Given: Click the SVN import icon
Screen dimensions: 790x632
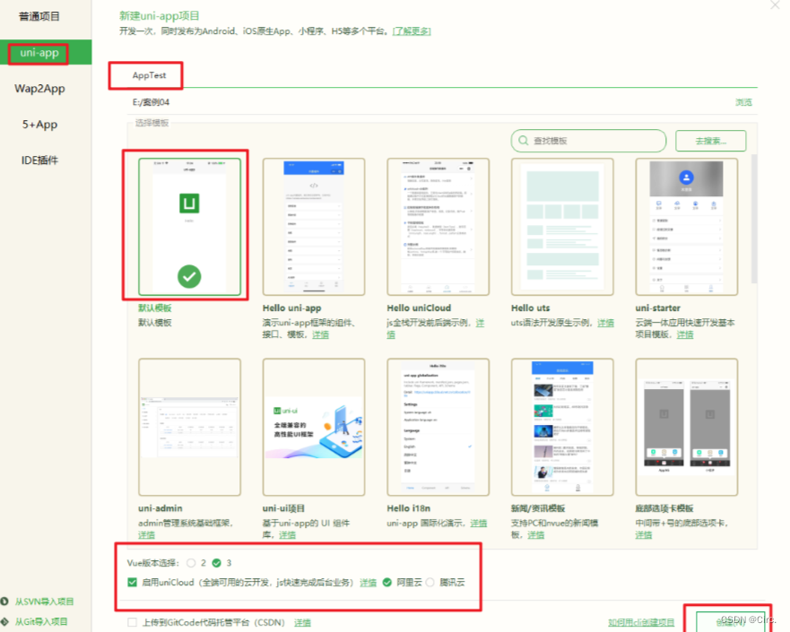Looking at the screenshot, I should click(x=4, y=602).
